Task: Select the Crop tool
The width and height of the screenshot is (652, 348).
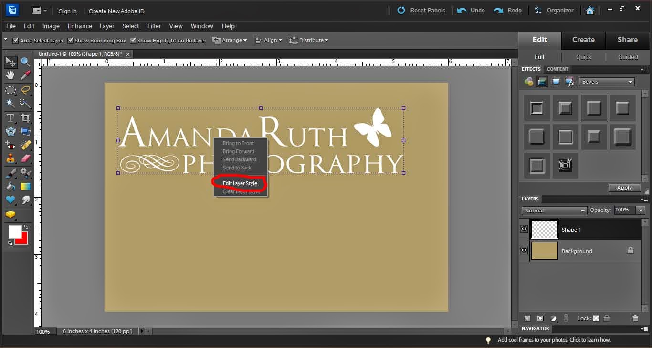Action: (x=26, y=118)
